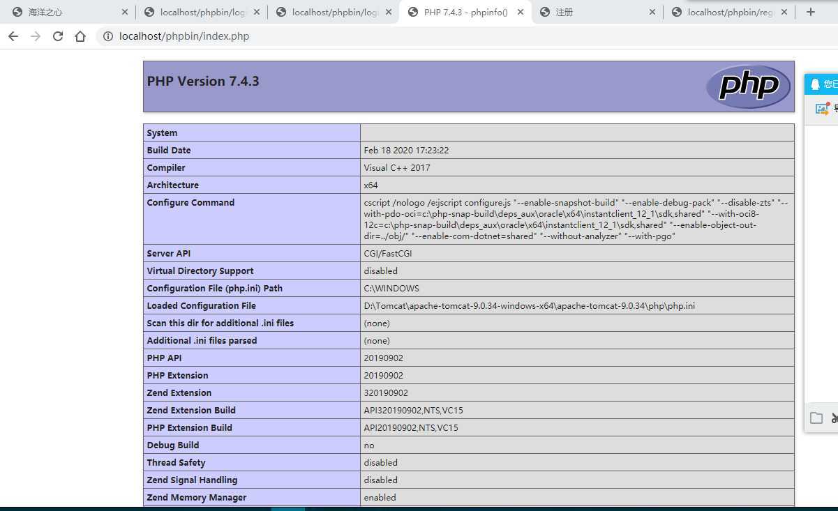The width and height of the screenshot is (838, 511).
Task: Click the QQ penguin icon in side panel
Action: click(815, 84)
